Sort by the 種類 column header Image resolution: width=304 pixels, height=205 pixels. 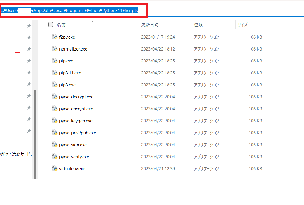click(x=198, y=25)
